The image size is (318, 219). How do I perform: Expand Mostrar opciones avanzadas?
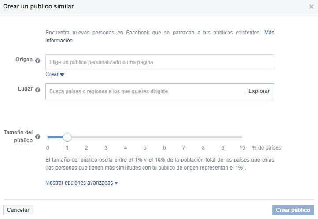(x=81, y=183)
